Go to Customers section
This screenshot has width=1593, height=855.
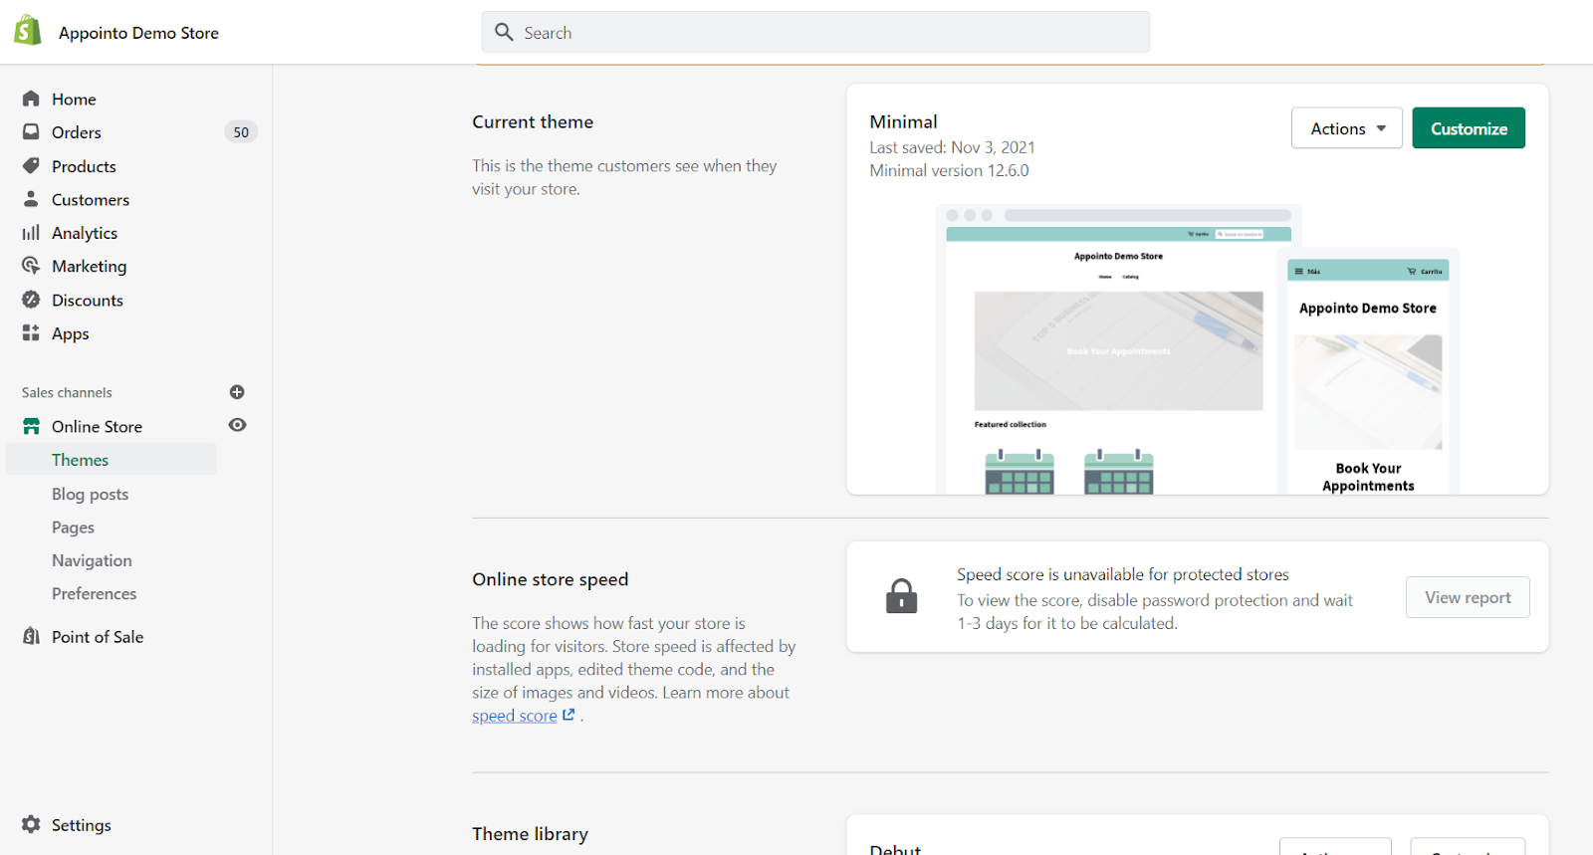tap(91, 199)
